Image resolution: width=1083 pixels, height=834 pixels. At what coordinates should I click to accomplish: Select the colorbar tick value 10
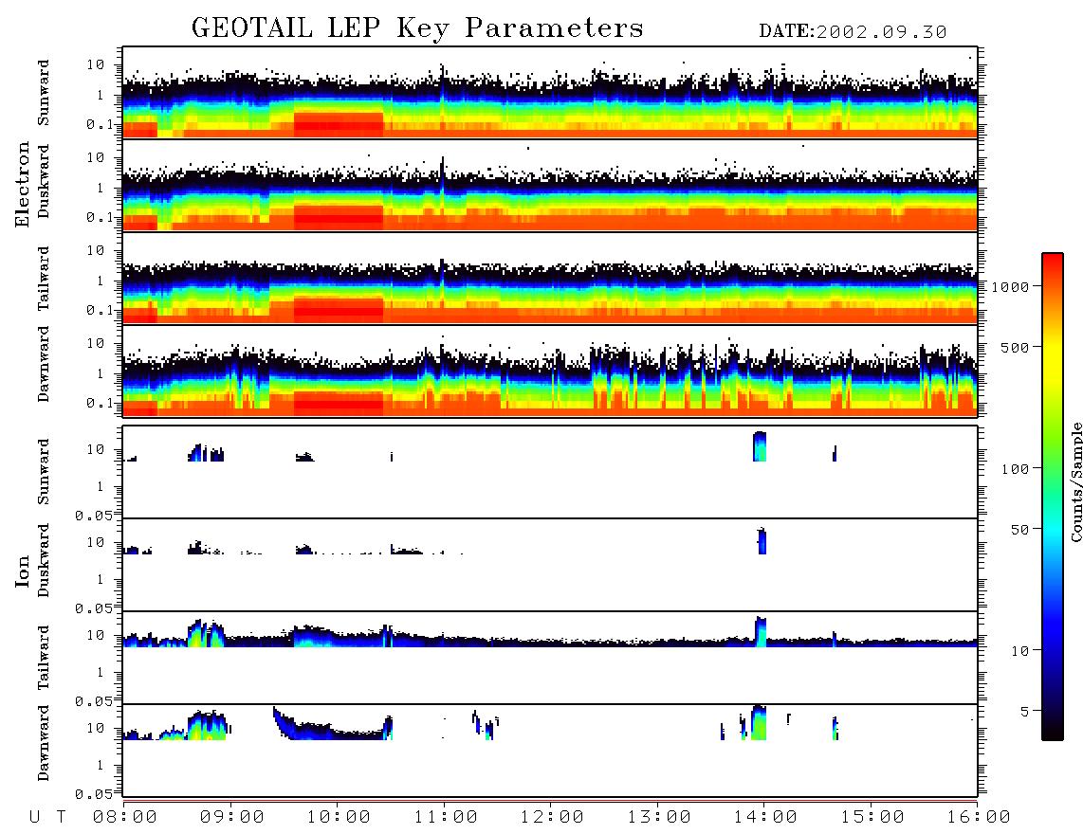tap(1020, 651)
